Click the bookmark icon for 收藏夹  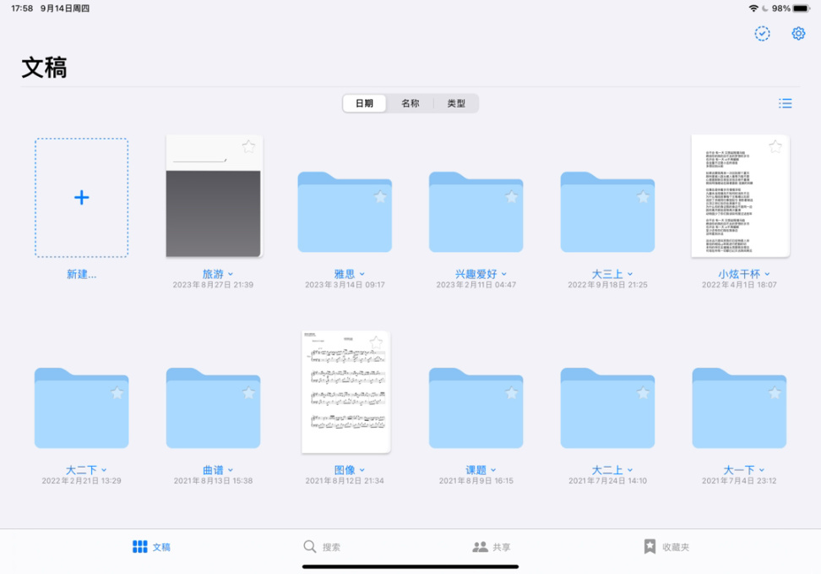(650, 546)
